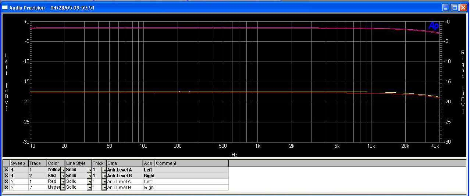The height and width of the screenshot is (196, 470).
Task: Uncheck the Yellow trace visibility checkbox
Action: (6, 170)
